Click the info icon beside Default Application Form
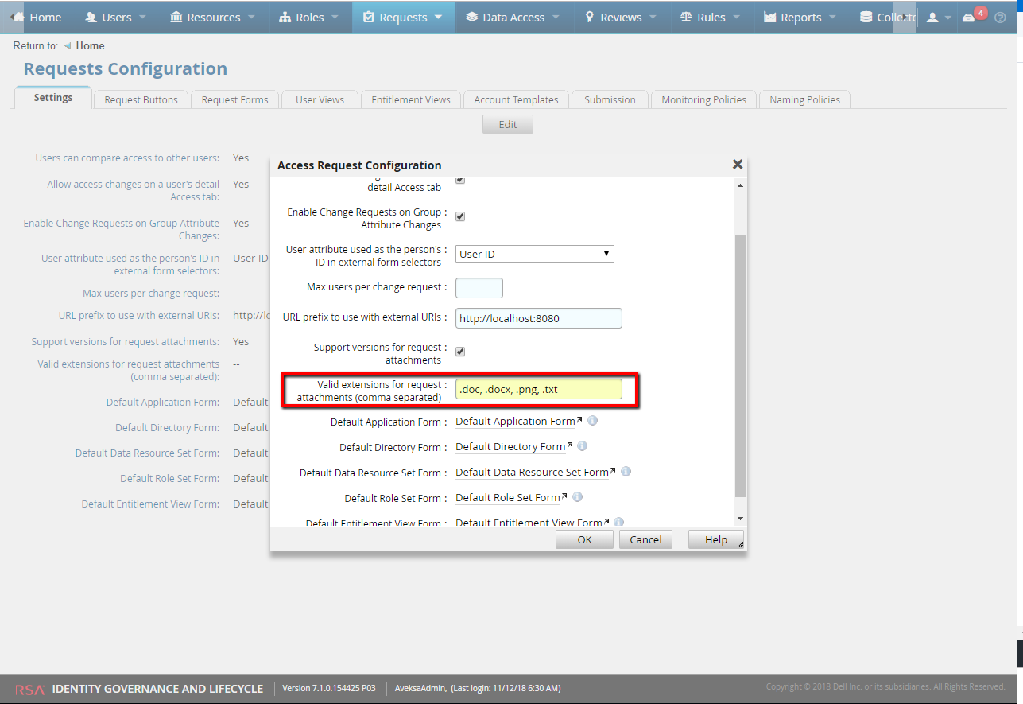This screenshot has height=704, width=1023. [x=592, y=421]
